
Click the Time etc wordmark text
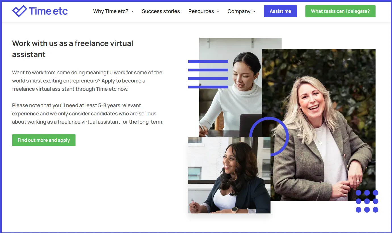click(x=48, y=11)
